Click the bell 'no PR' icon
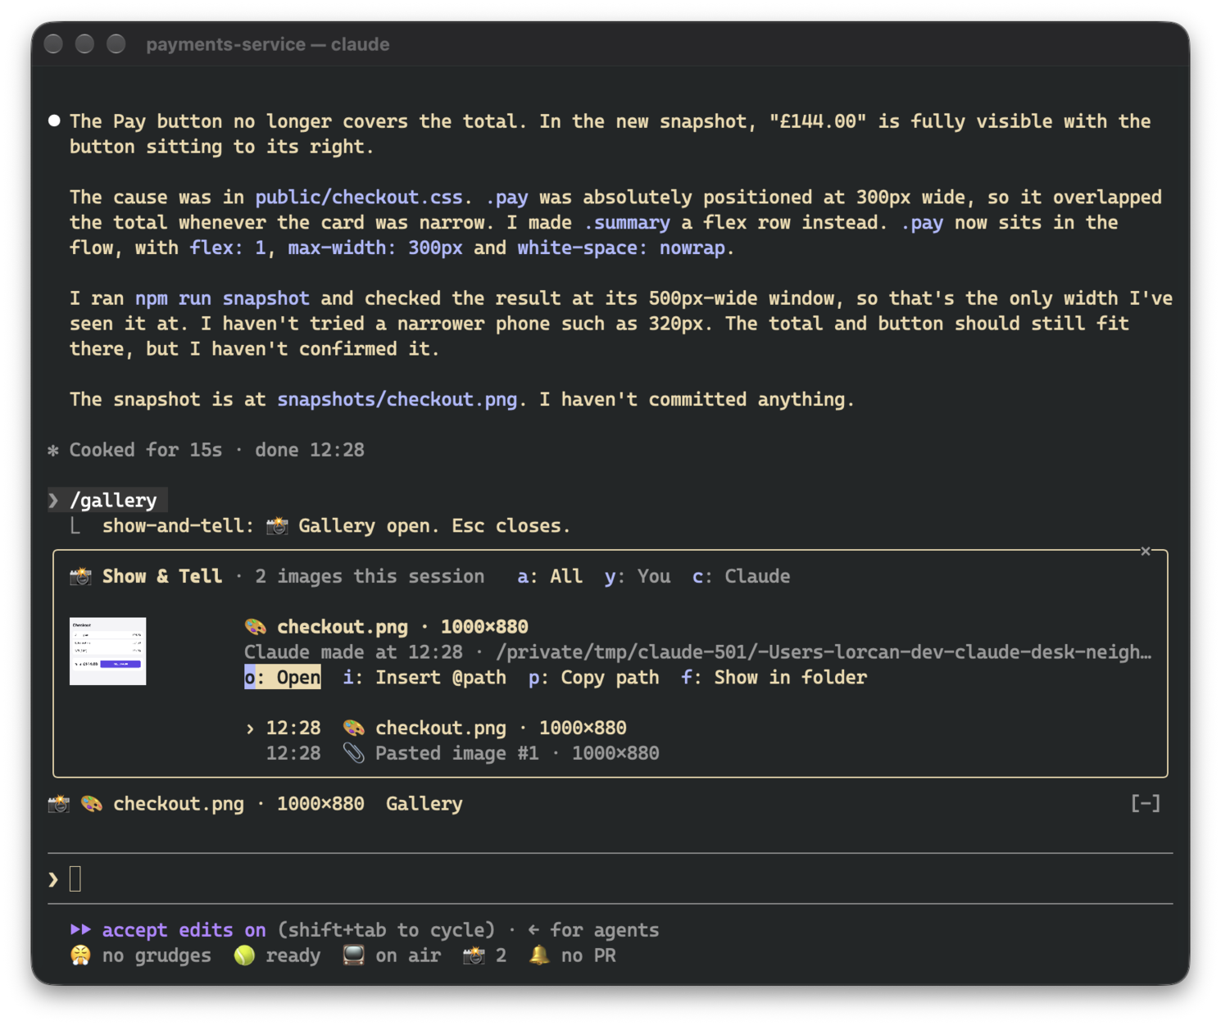Image resolution: width=1221 pixels, height=1026 pixels. click(539, 956)
